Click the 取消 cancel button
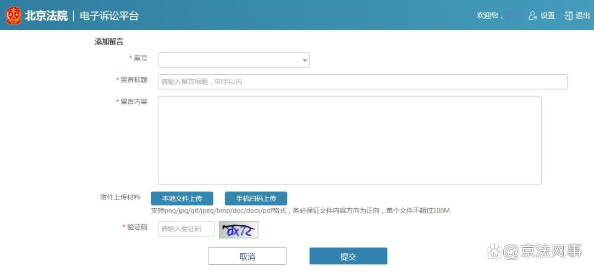 [x=248, y=256]
